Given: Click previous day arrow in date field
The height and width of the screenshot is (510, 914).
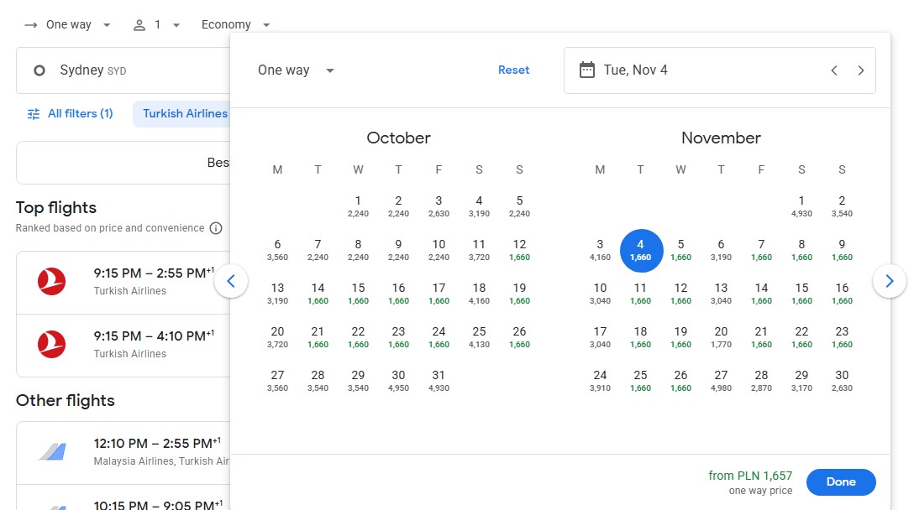Looking at the screenshot, I should 834,70.
